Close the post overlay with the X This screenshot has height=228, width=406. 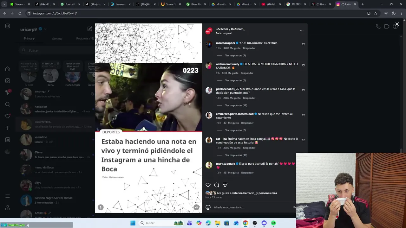tap(397, 24)
